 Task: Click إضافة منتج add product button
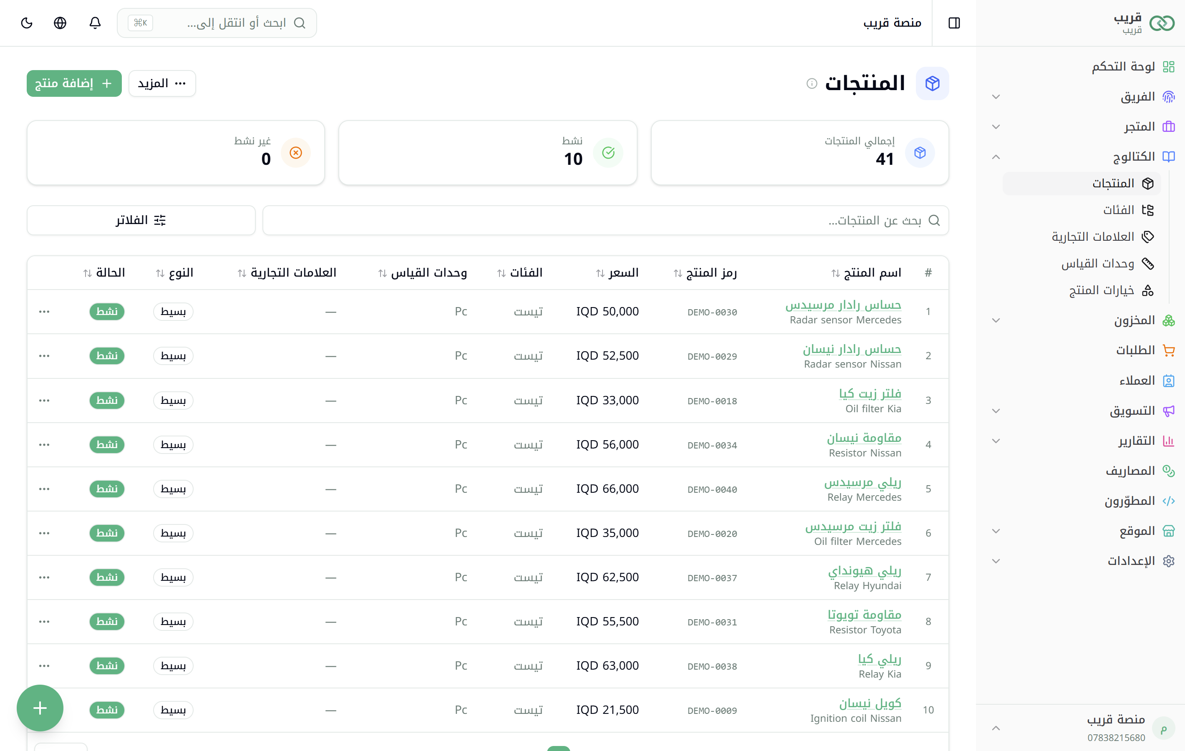tap(74, 84)
